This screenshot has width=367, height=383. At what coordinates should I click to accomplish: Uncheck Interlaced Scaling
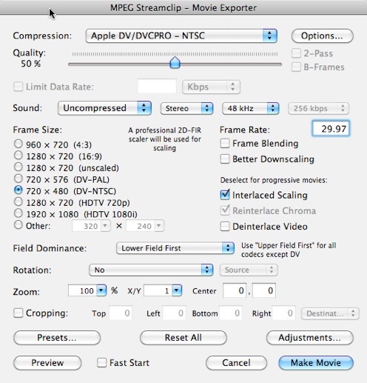[x=225, y=195]
